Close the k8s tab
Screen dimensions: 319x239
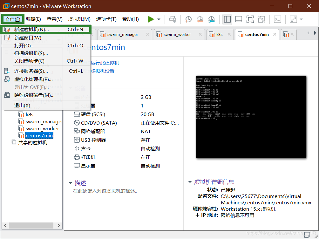point(229,34)
